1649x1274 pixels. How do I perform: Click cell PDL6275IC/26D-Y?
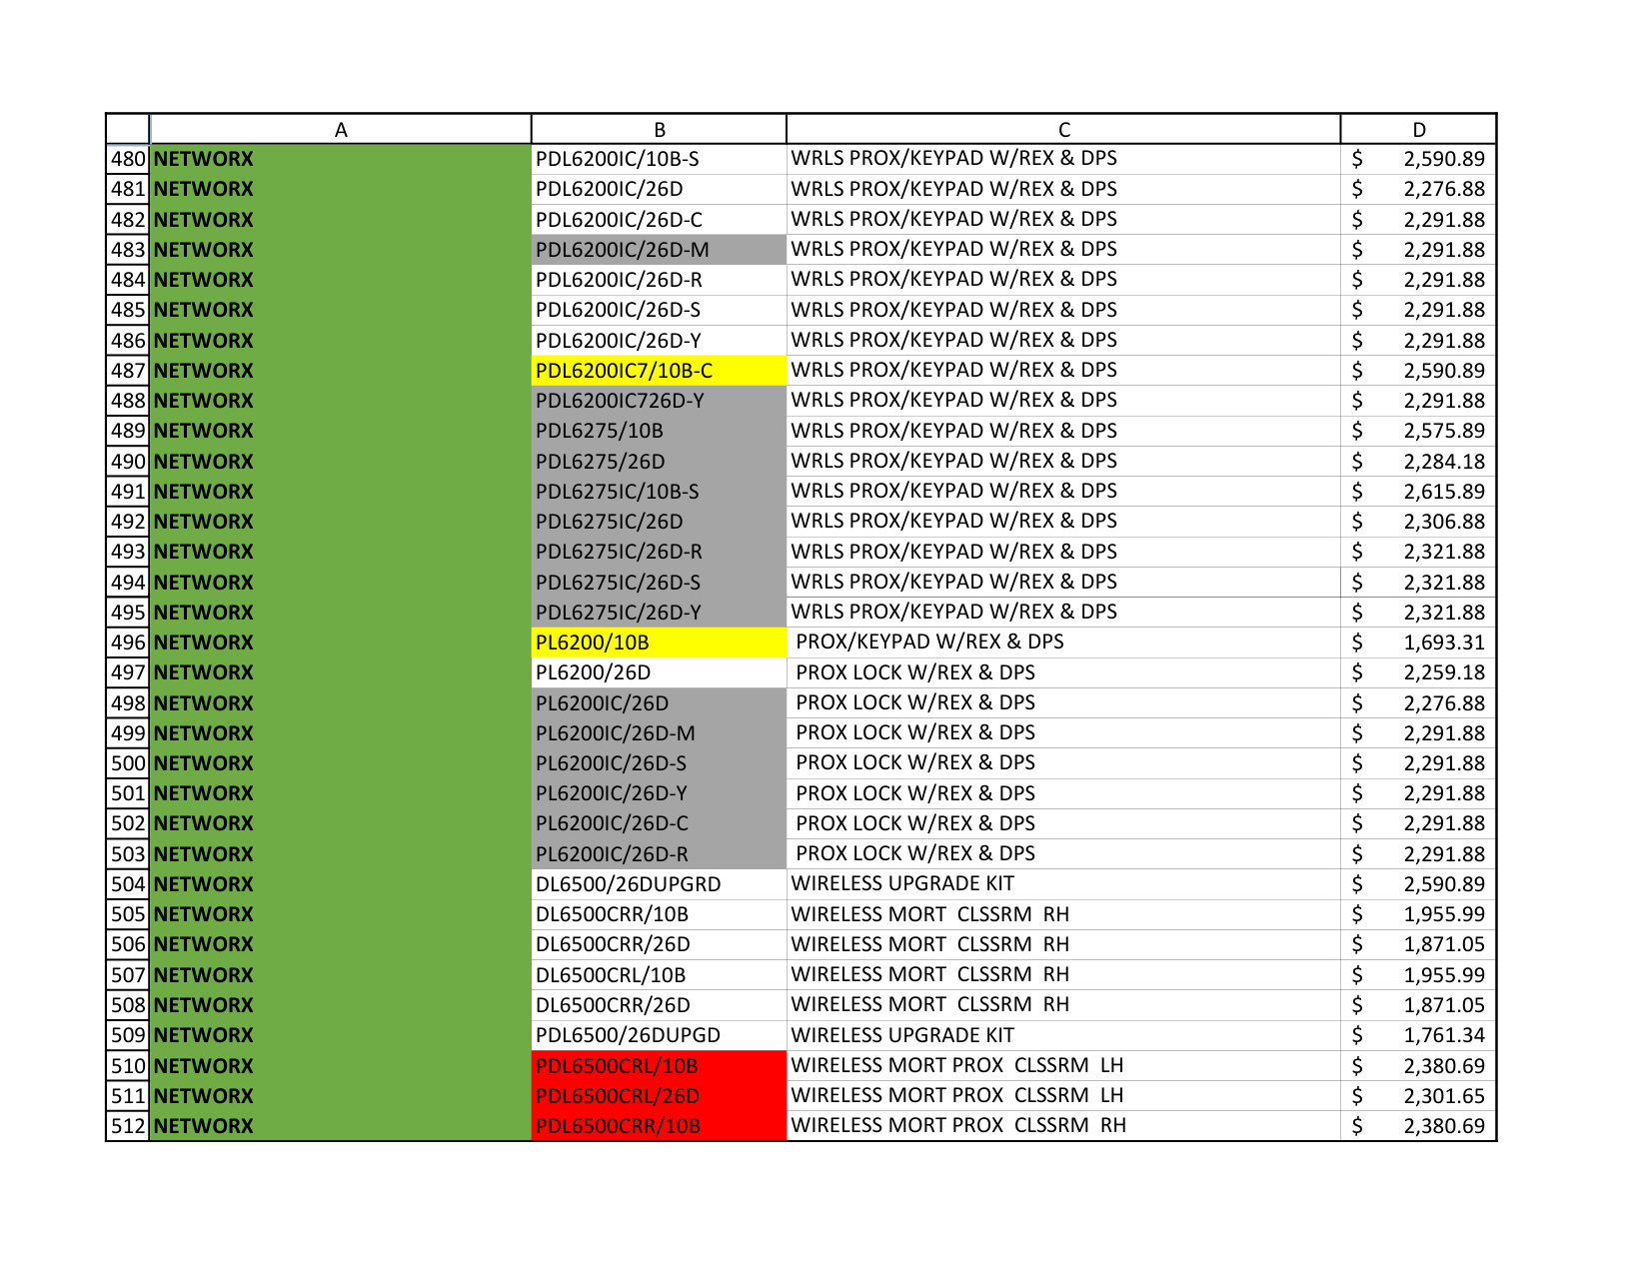[x=659, y=613]
